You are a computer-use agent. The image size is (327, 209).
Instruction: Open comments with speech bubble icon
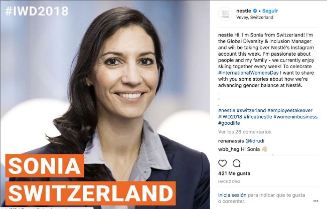[x=237, y=163]
